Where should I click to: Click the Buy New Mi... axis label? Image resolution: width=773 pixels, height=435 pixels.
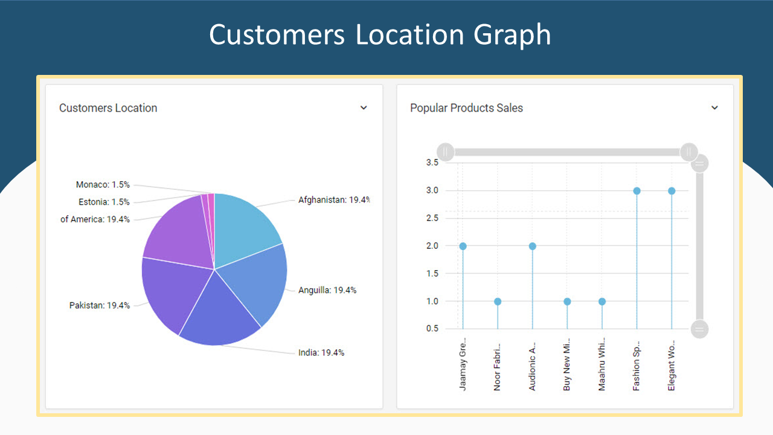(566, 366)
